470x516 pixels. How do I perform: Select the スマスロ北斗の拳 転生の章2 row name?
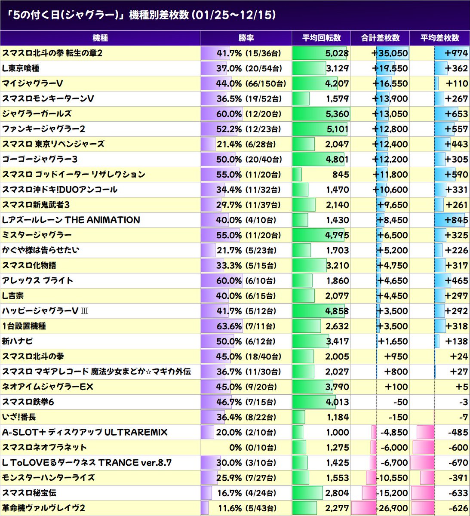click(52, 53)
